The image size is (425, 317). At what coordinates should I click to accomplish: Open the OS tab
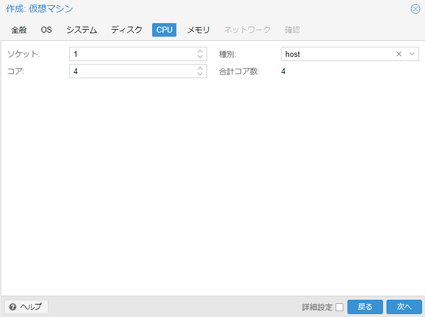click(x=46, y=30)
